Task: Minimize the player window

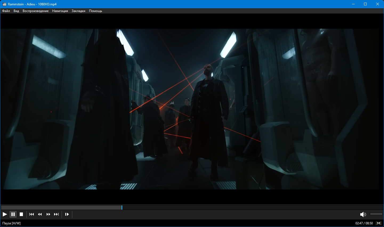Action: pos(353,4)
